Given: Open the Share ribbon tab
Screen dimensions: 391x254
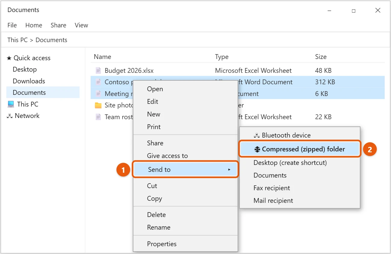Looking at the screenshot, I should [x=58, y=25].
